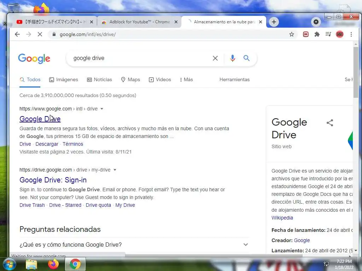Open the Más search options menu

pyautogui.click(x=186, y=79)
